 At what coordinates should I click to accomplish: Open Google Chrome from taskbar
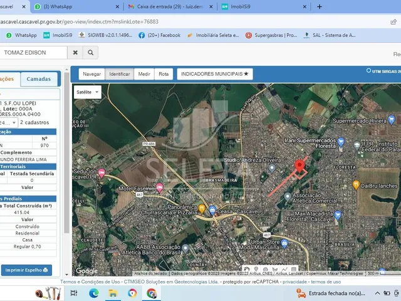pos(152,293)
